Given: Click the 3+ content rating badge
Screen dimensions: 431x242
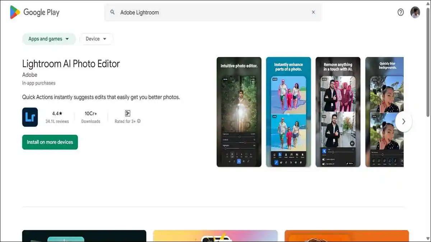Looking at the screenshot, I should click(x=128, y=113).
